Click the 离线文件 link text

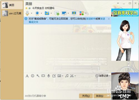coord(33,22)
